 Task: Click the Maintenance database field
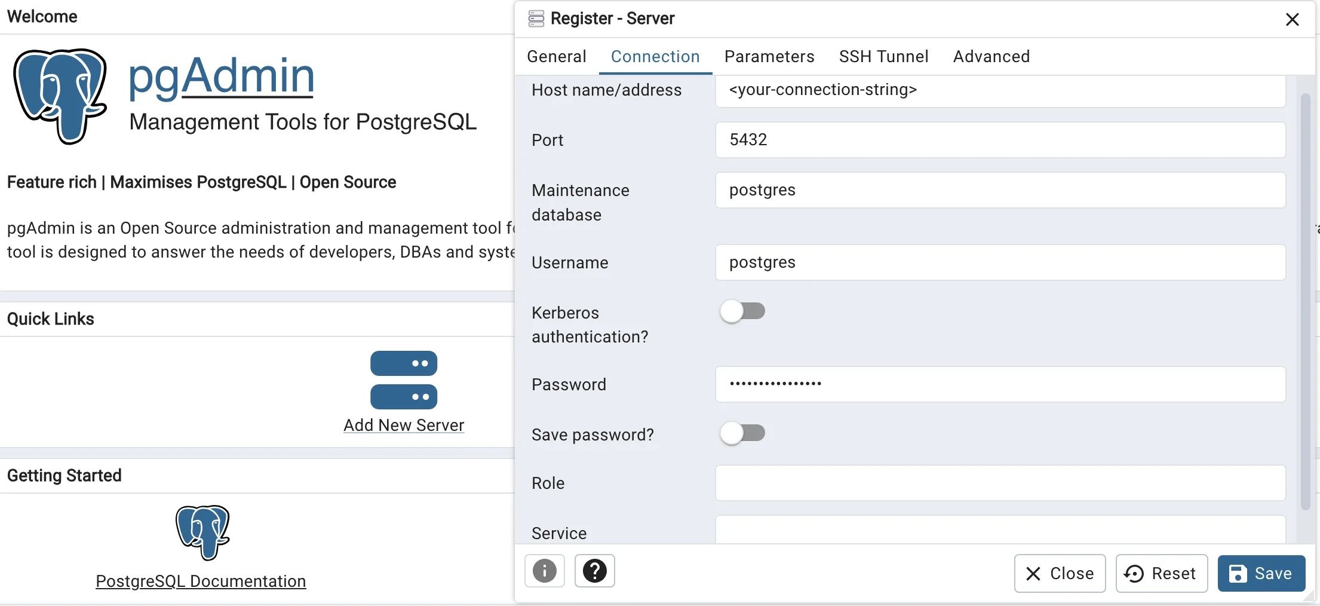[1000, 190]
